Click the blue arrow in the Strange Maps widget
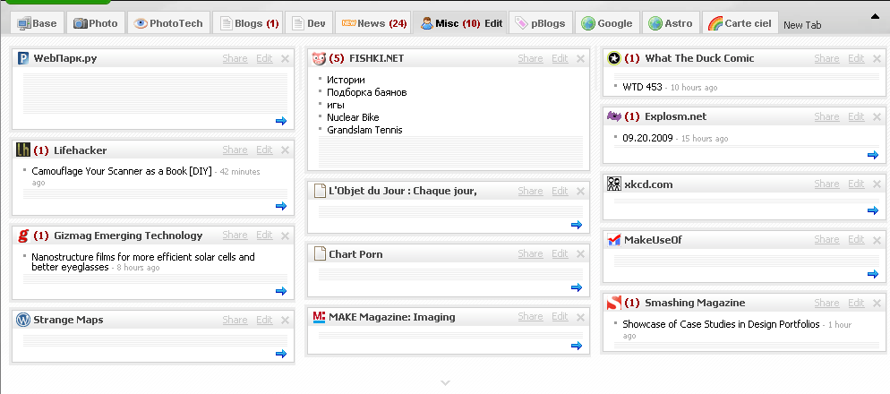 [x=281, y=353]
